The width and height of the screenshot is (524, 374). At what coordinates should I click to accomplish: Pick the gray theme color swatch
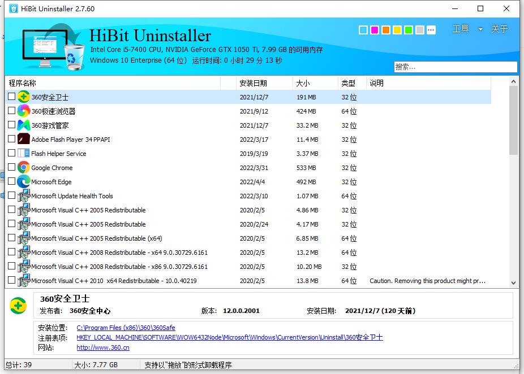pos(420,30)
